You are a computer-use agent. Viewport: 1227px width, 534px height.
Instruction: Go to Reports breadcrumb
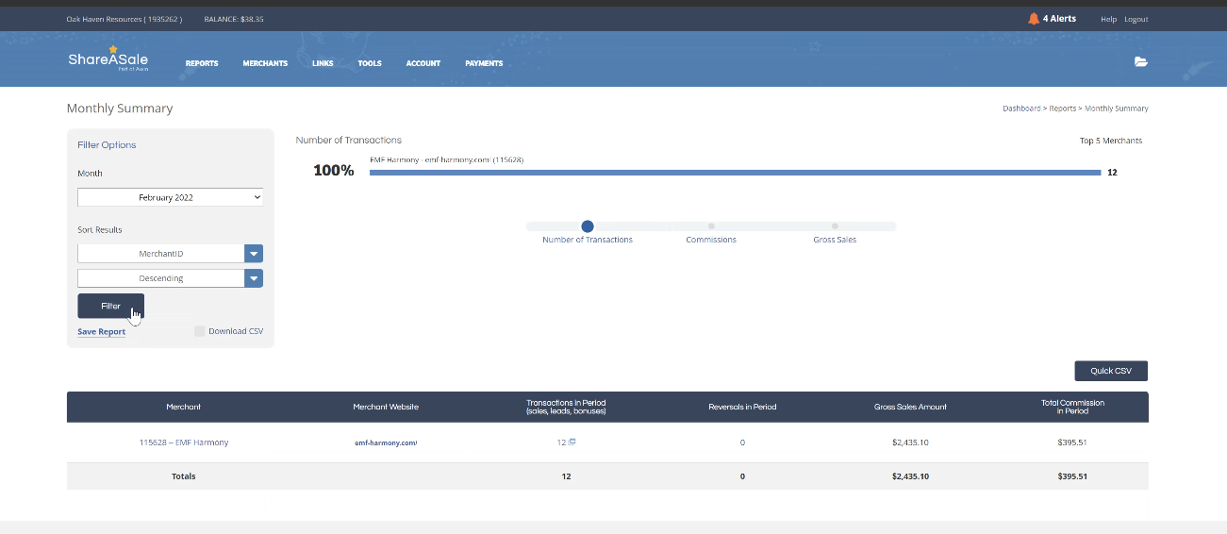tap(1063, 108)
